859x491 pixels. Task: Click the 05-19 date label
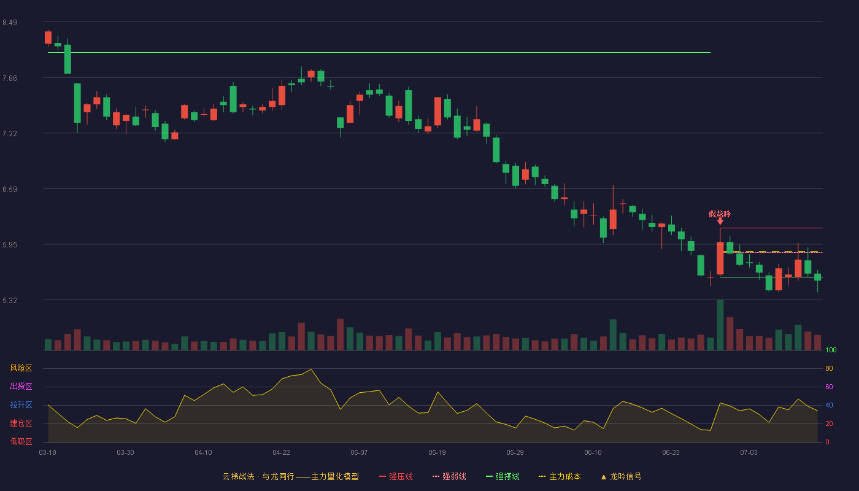tap(437, 452)
